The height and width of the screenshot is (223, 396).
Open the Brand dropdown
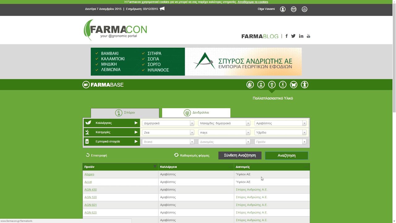(x=168, y=142)
